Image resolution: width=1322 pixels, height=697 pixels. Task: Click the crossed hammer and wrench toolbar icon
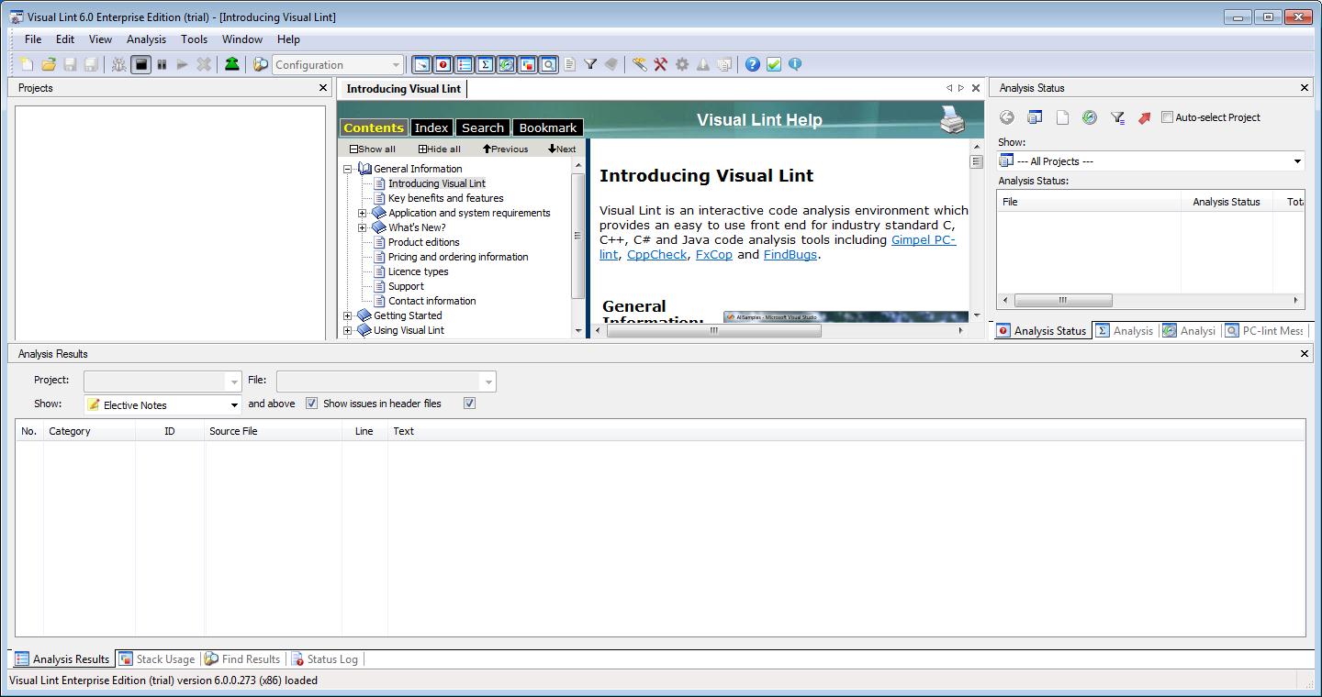coord(660,64)
